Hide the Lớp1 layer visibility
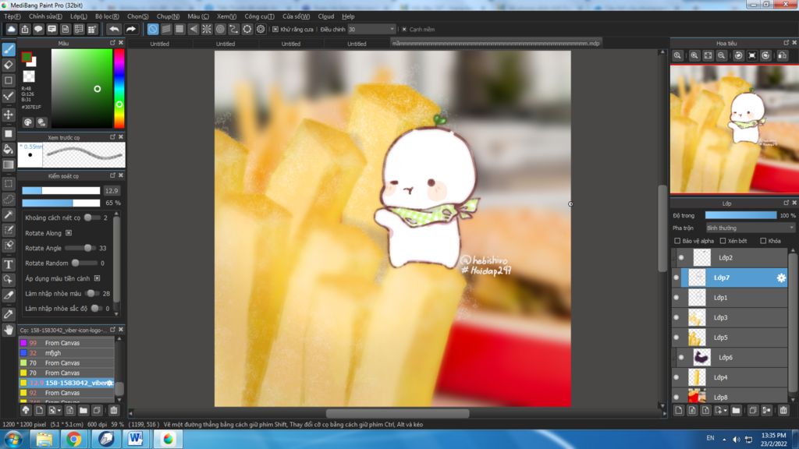This screenshot has width=799, height=449. [676, 297]
